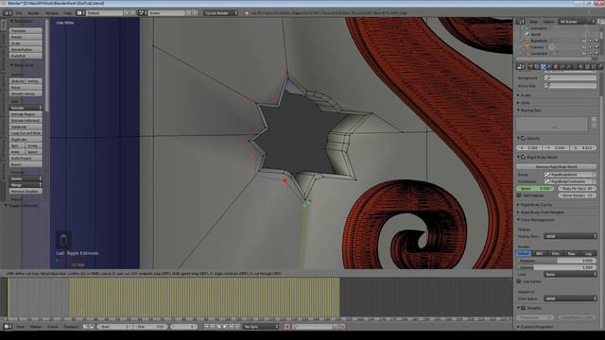The image size is (605, 340).
Task: Click the Rotate tool button
Action: point(26,37)
